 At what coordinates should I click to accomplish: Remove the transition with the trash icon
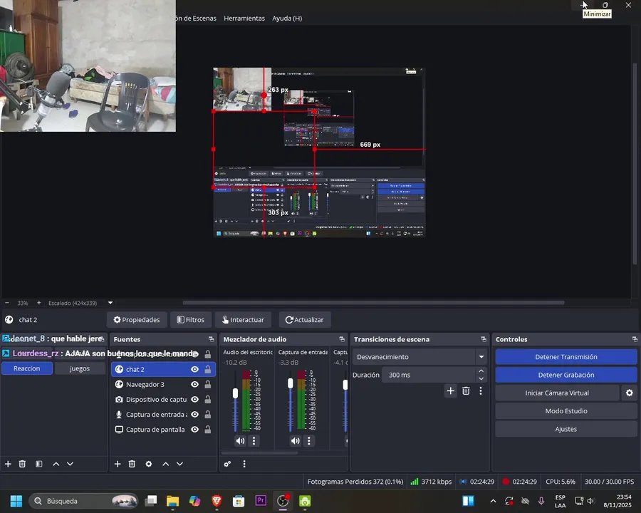click(x=466, y=390)
